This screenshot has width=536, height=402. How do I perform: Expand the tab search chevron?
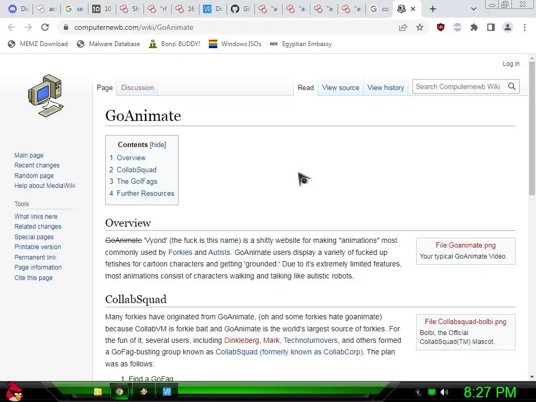click(x=473, y=9)
